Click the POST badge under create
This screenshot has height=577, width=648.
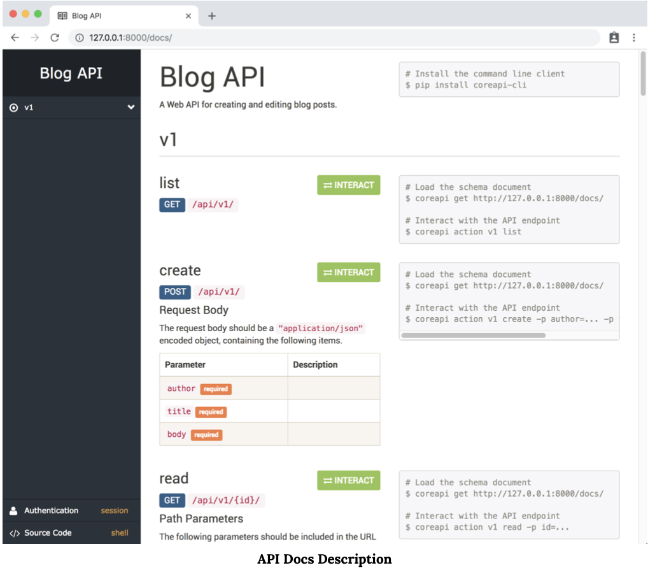[175, 292]
